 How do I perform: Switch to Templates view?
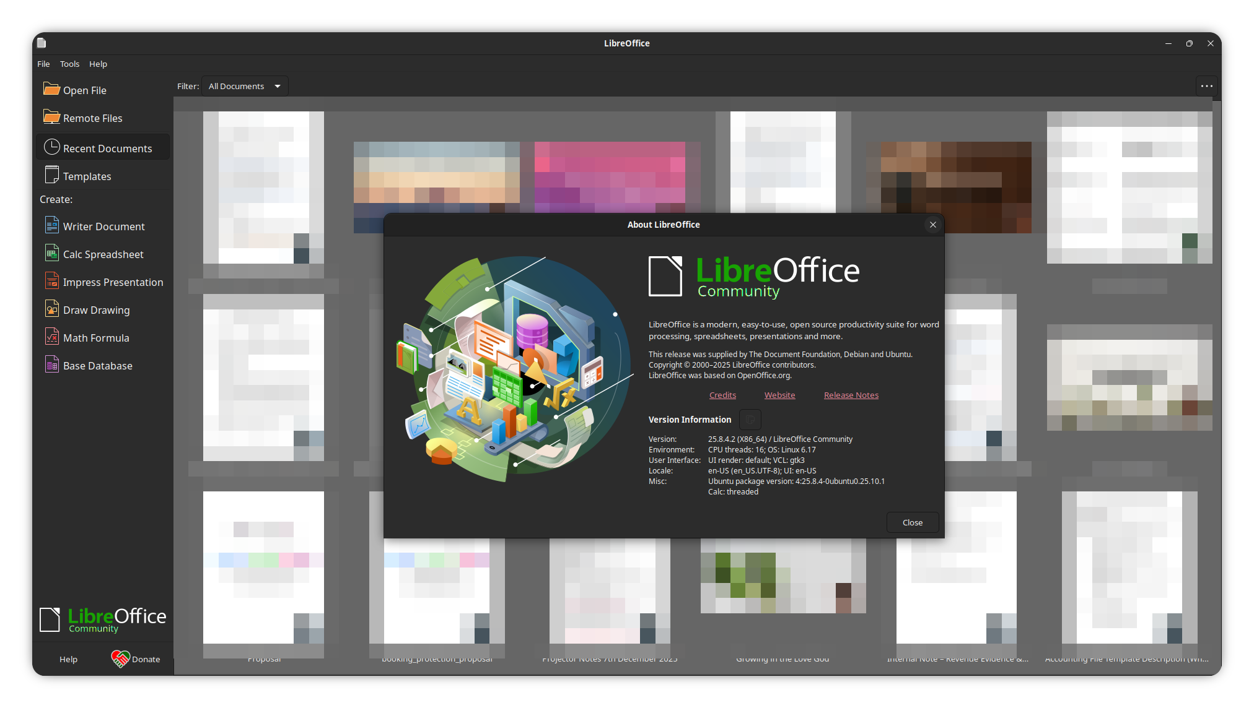click(x=87, y=176)
